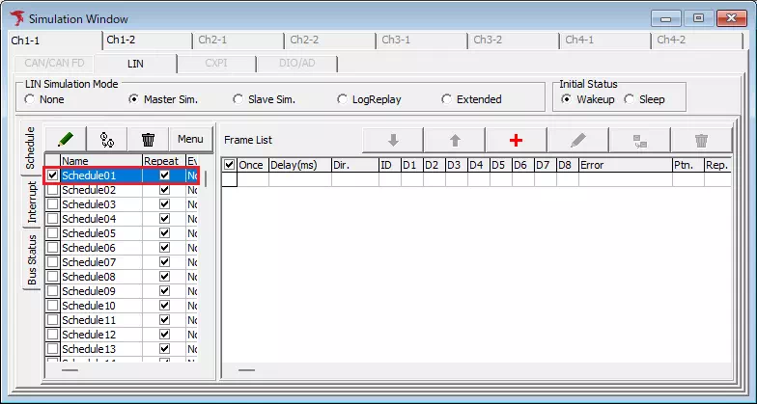
Task: Open the schedule Menu button
Action: 190,140
